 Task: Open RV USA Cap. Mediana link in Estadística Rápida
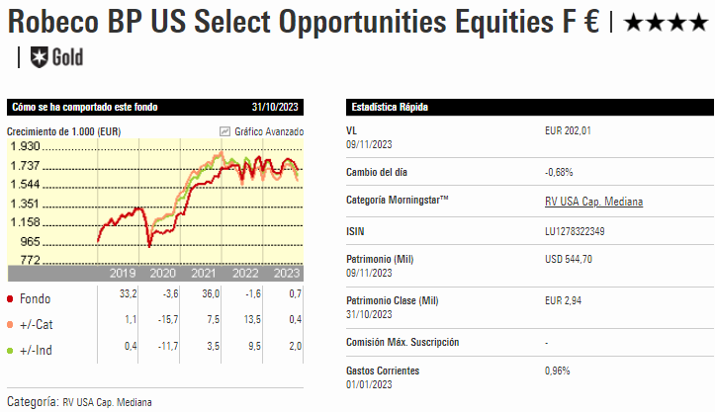click(x=593, y=202)
